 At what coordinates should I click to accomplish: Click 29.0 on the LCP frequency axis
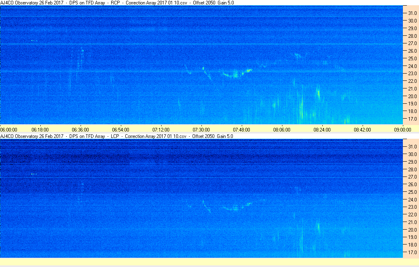(412, 162)
